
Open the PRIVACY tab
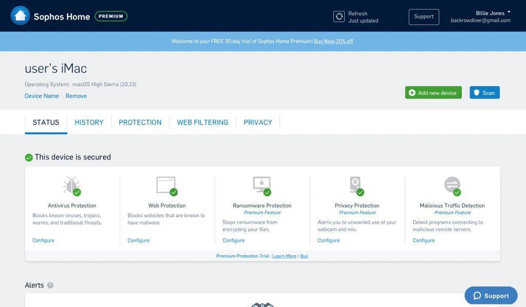(258, 122)
